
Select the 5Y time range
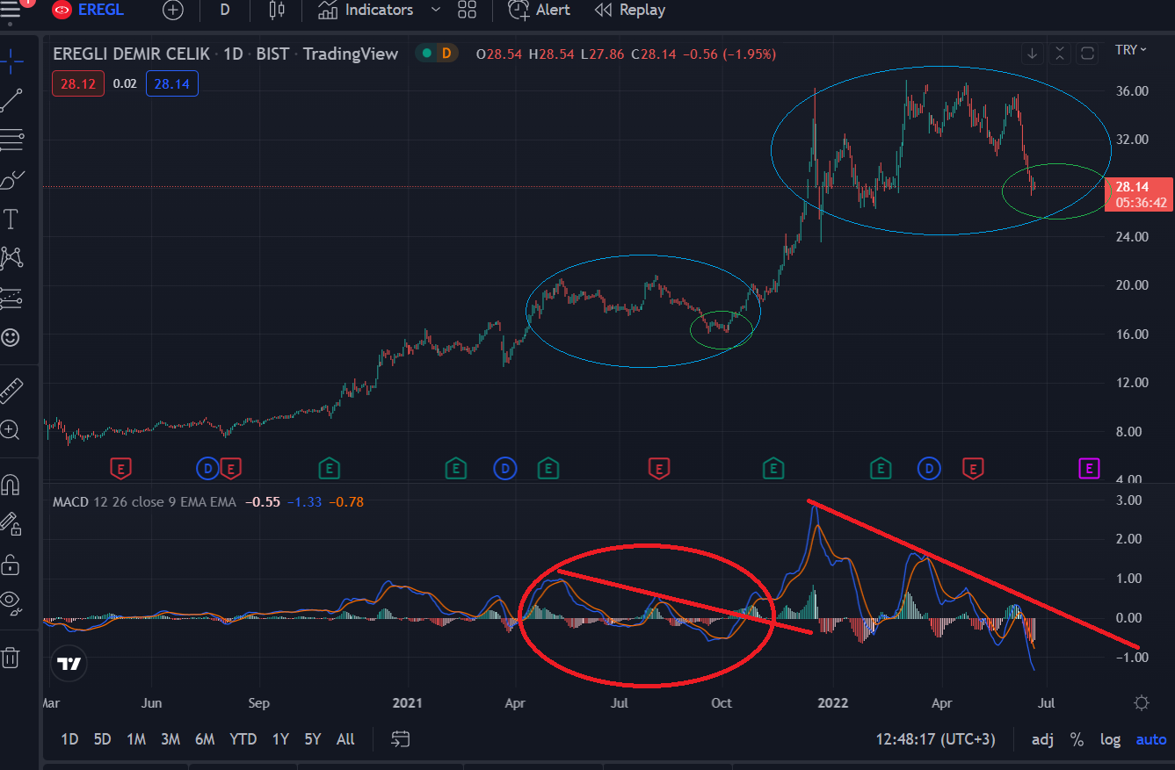point(313,739)
